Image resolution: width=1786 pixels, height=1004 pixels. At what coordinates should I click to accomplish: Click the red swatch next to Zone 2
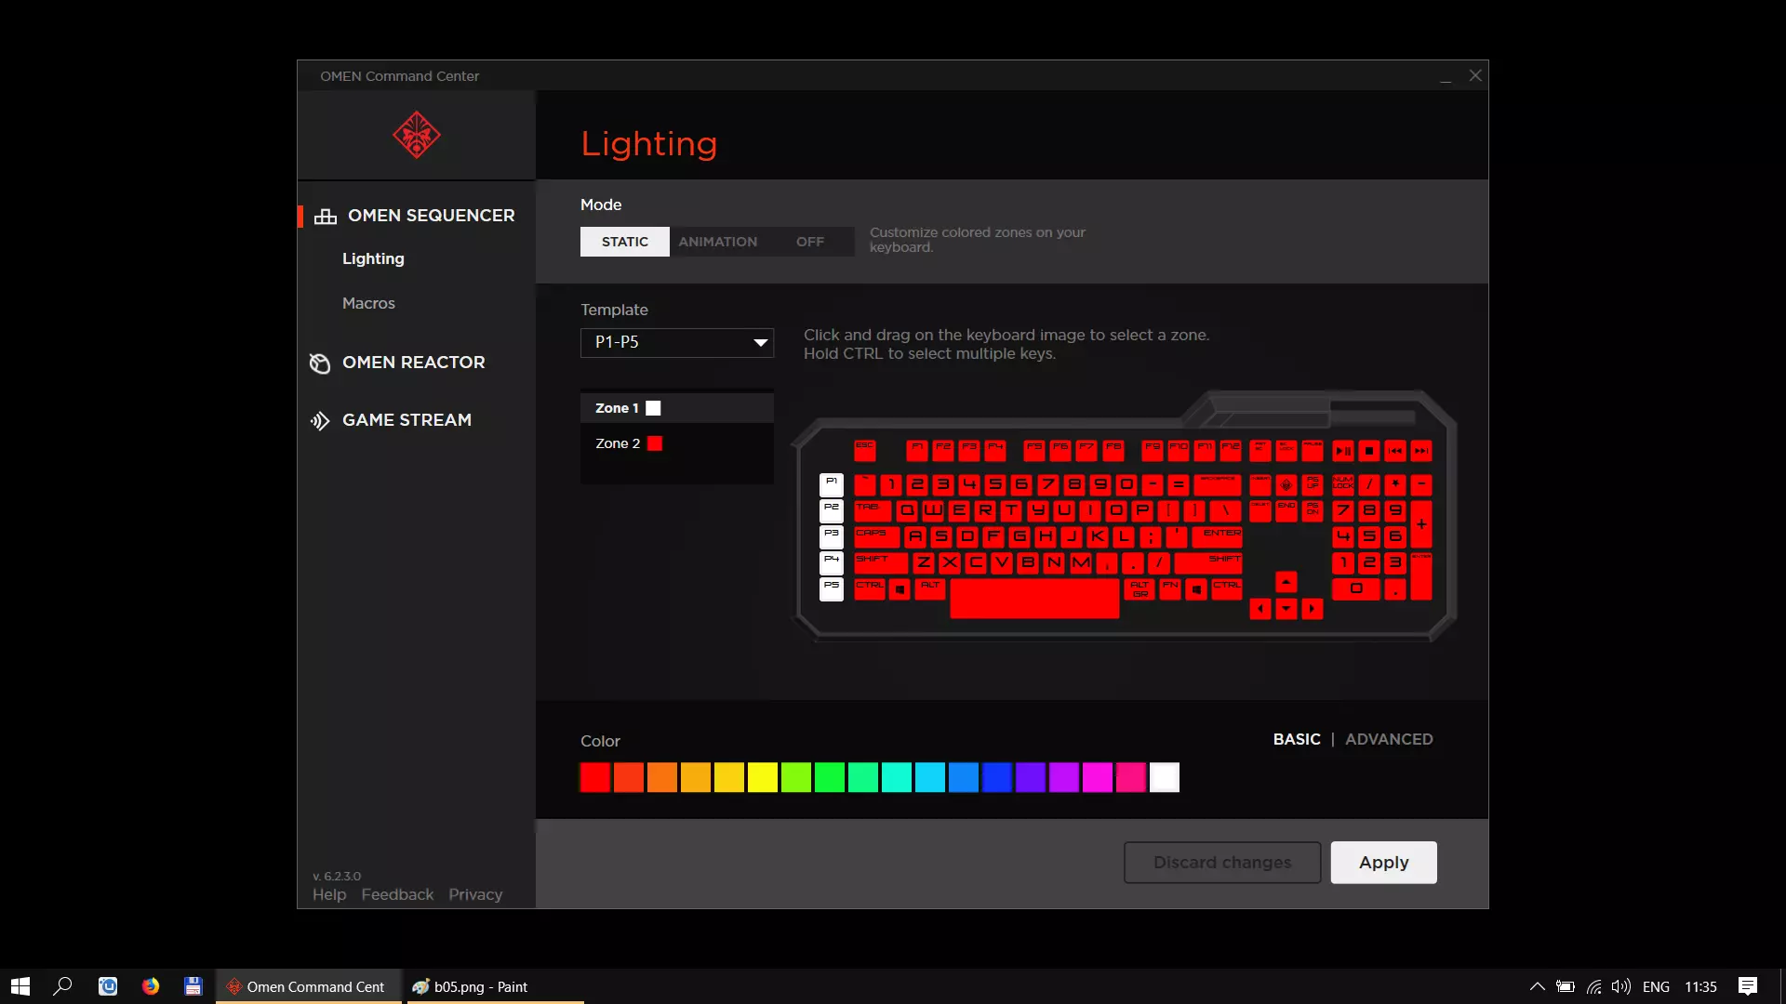coord(655,443)
